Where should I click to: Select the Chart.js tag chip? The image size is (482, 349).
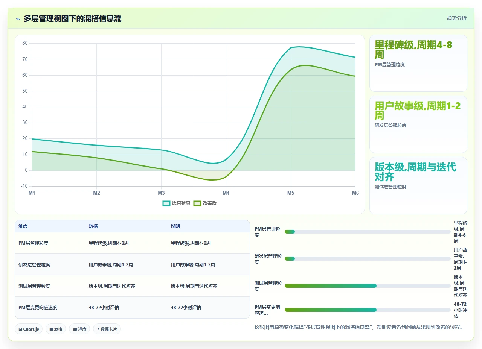[x=29, y=329]
